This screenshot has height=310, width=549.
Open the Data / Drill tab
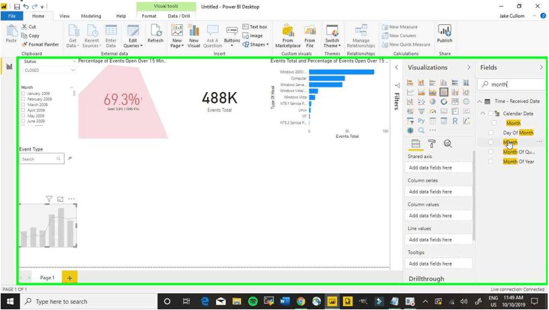[x=179, y=15]
